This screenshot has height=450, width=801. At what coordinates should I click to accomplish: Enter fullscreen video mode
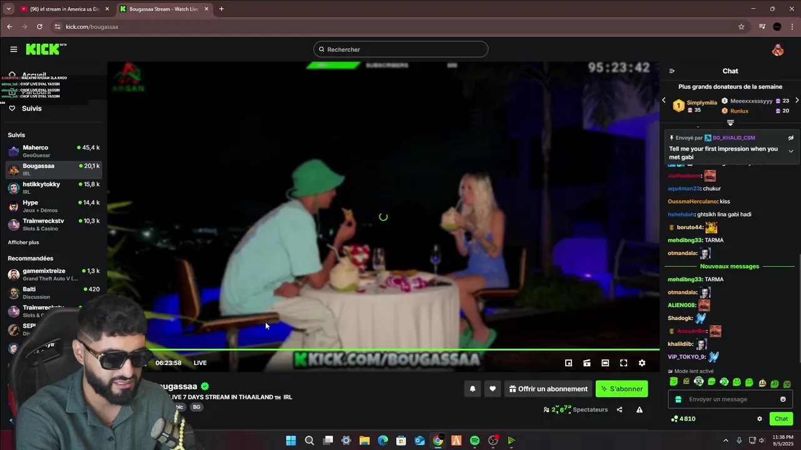[623, 363]
